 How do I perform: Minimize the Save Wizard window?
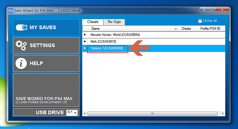[204, 10]
